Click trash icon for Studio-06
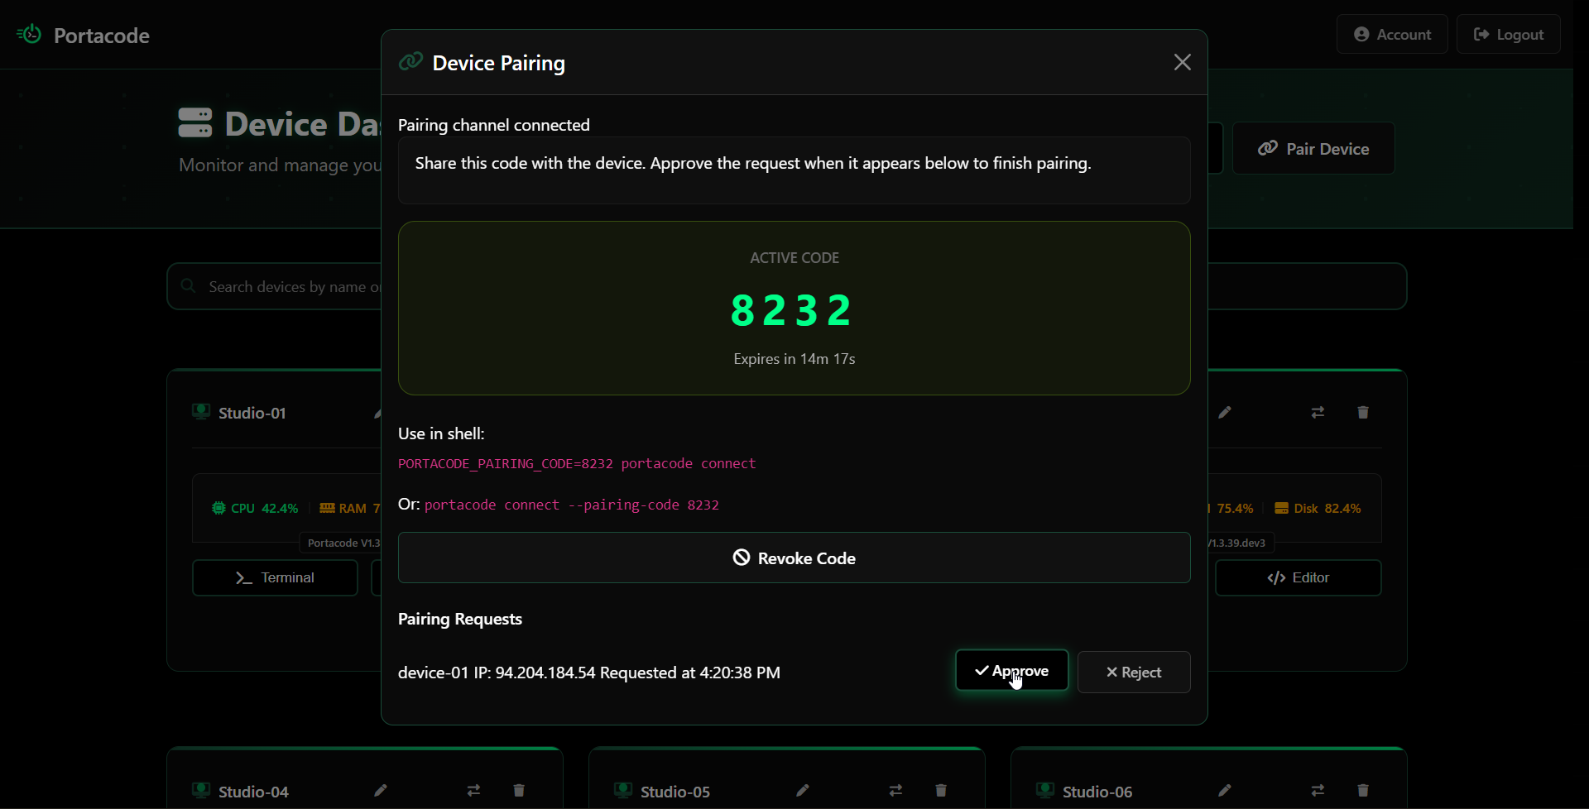 (1363, 791)
